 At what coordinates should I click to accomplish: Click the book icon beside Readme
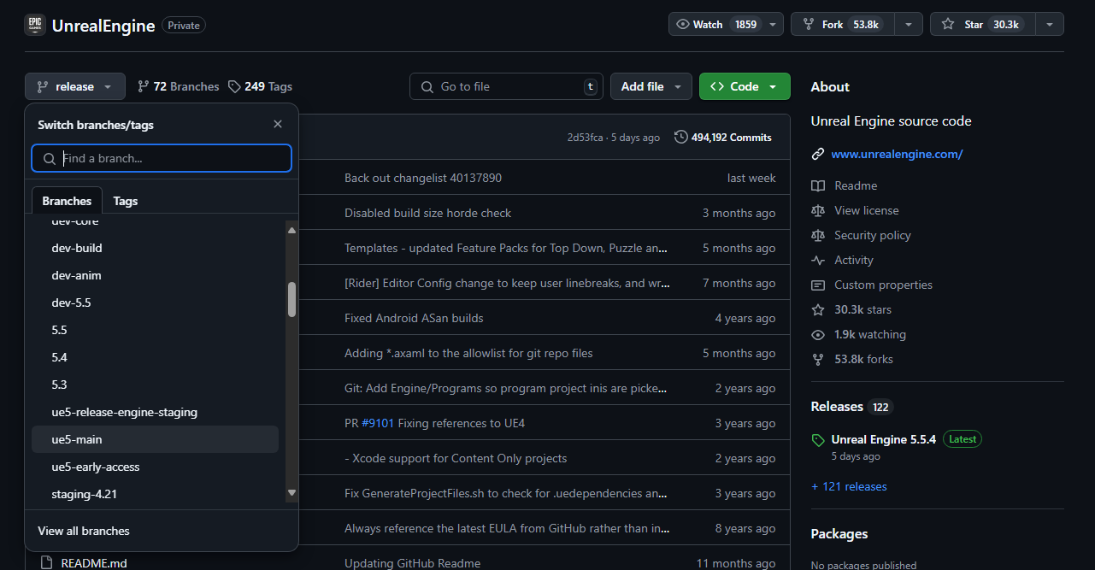point(818,185)
